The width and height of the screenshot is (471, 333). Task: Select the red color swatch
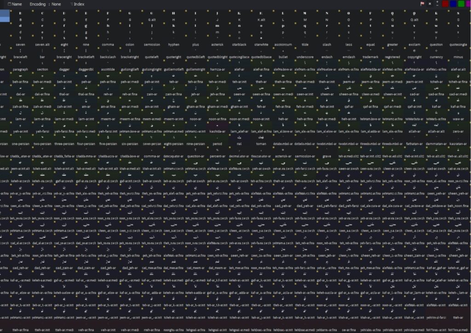point(445,4)
